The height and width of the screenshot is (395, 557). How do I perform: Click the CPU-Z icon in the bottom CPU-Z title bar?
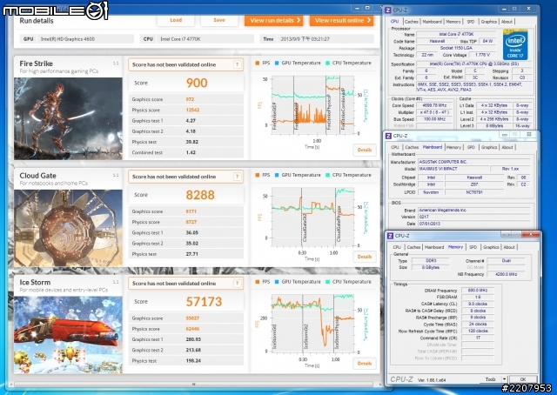click(x=391, y=236)
